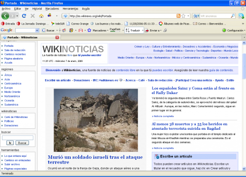
Task: Open the Rally Dakar headline
Action: click(x=193, y=90)
